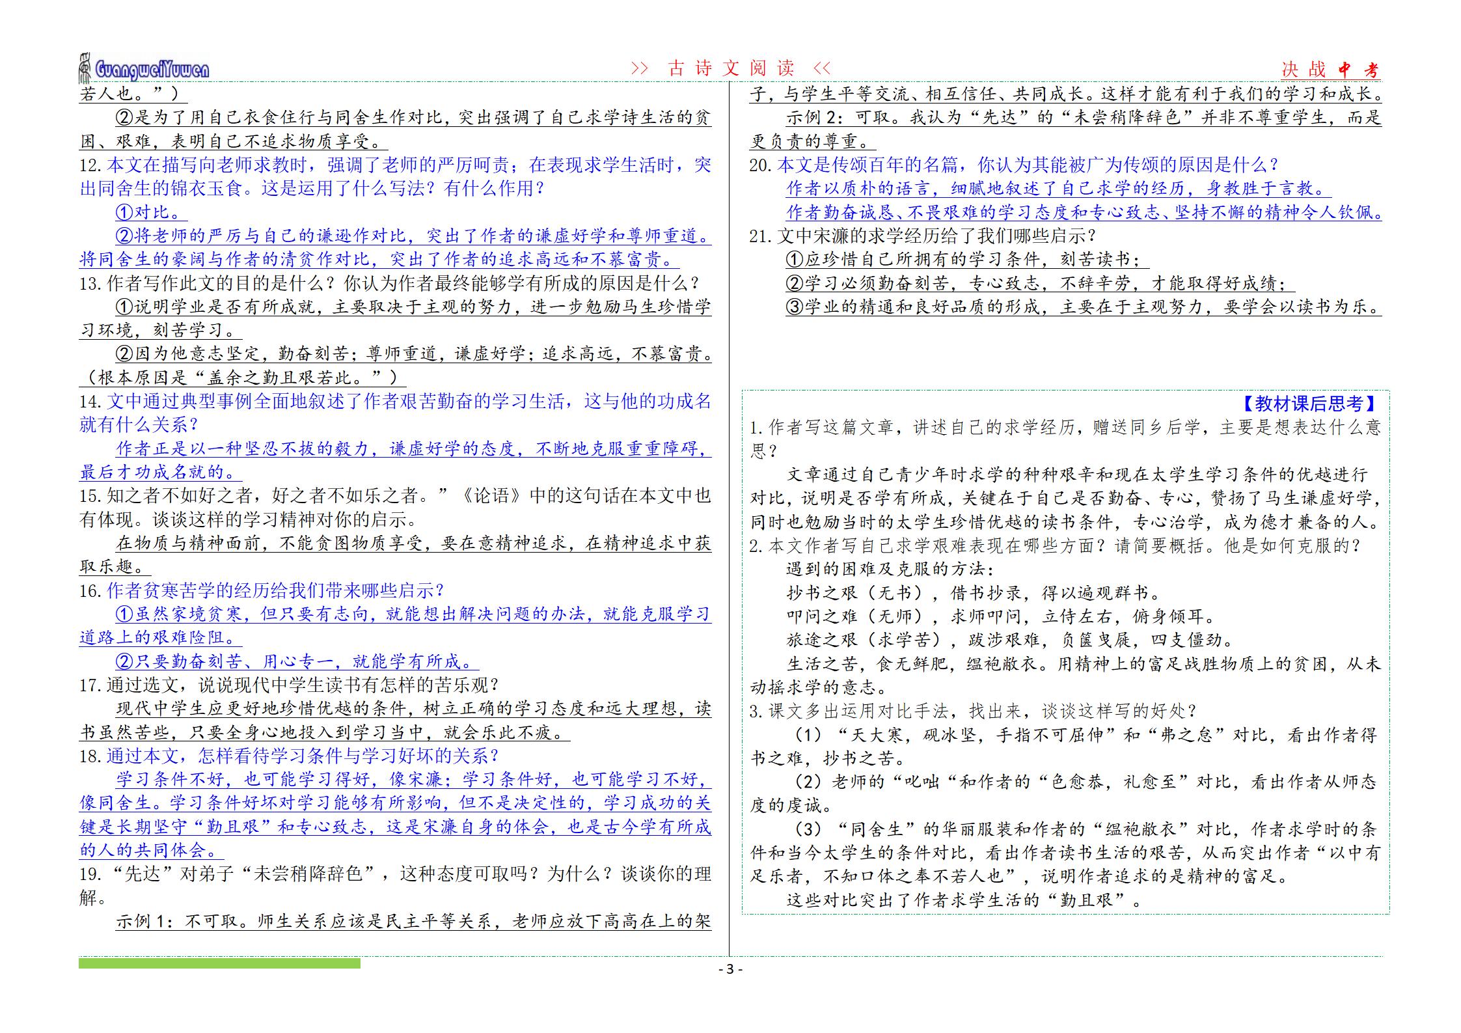Click the answer ③学业的精通和良好品质的形成

point(1084,307)
